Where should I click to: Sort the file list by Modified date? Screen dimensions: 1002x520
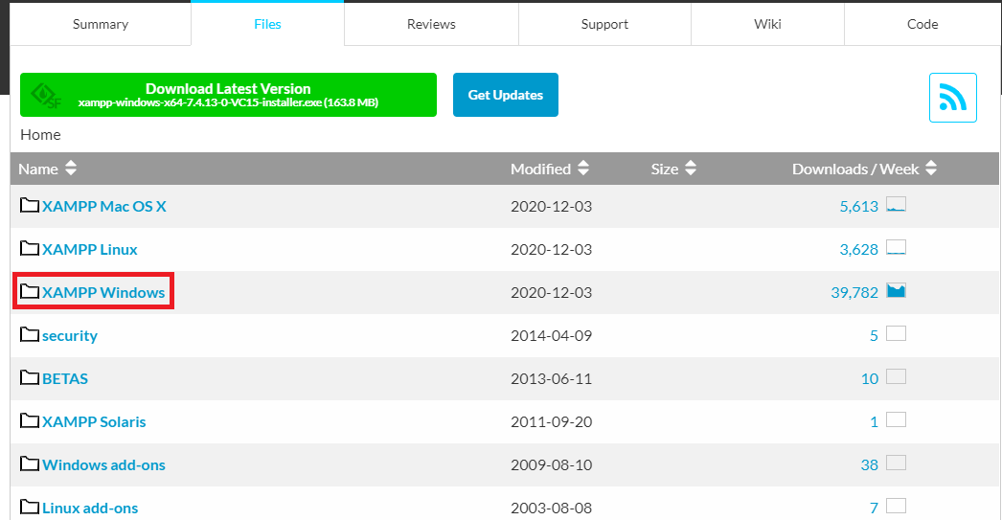550,169
